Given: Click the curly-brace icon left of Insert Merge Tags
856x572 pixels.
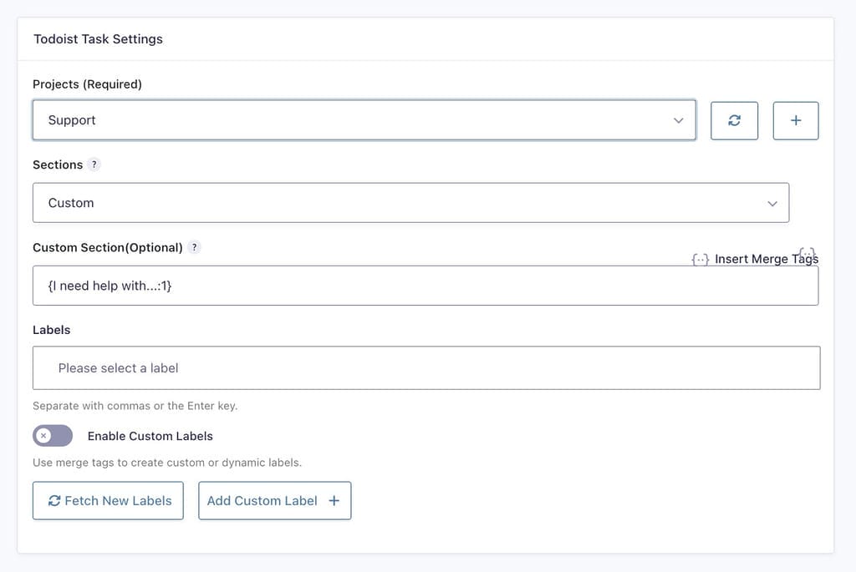Looking at the screenshot, I should (x=701, y=260).
